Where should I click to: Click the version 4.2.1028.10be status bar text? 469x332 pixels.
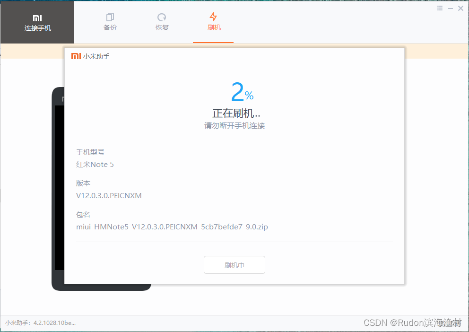point(40,323)
